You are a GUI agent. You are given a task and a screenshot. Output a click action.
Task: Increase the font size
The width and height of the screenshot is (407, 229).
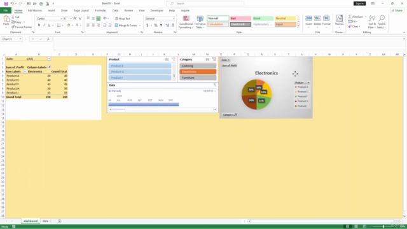[75, 18]
